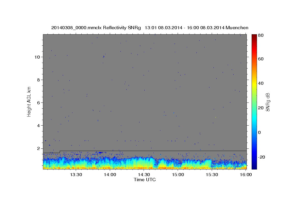The width and height of the screenshot is (305, 203).
Task: Click the 15:00 time tick label
Action: [178, 175]
